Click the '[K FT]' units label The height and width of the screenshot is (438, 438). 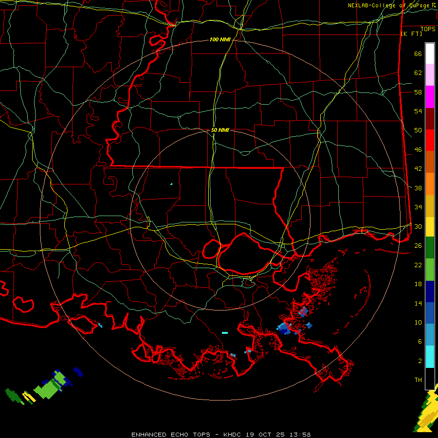tap(411, 34)
